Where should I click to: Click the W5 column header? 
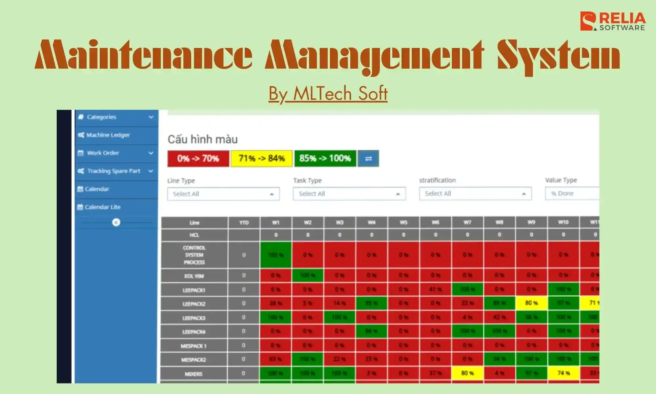click(x=404, y=223)
